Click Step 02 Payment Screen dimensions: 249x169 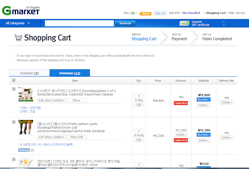(x=179, y=37)
